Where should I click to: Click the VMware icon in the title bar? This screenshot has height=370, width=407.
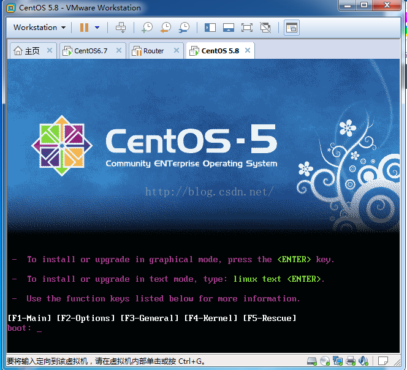pyautogui.click(x=11, y=8)
